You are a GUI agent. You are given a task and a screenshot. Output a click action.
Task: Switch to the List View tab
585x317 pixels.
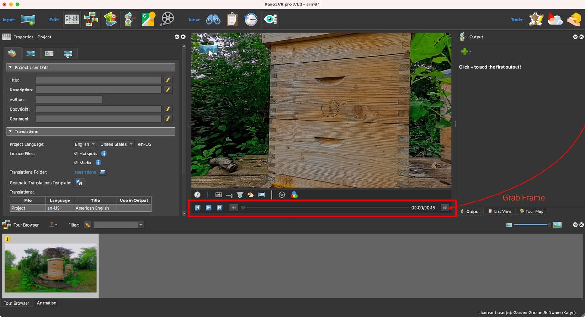pyautogui.click(x=500, y=211)
